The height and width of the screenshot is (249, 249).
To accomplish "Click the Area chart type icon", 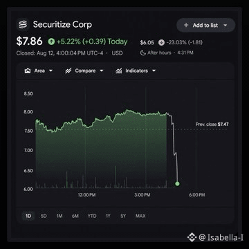I will (x=28, y=71).
